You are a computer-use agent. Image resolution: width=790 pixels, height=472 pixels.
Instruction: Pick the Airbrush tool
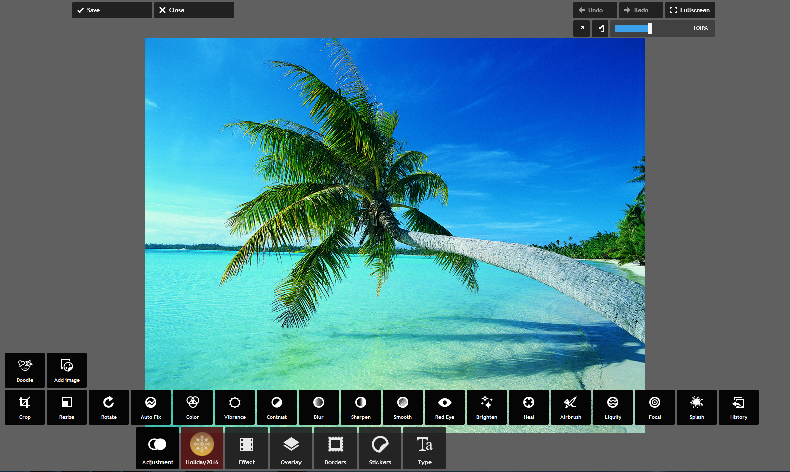(x=571, y=407)
